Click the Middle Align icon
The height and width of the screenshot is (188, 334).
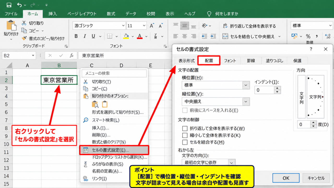(185, 26)
